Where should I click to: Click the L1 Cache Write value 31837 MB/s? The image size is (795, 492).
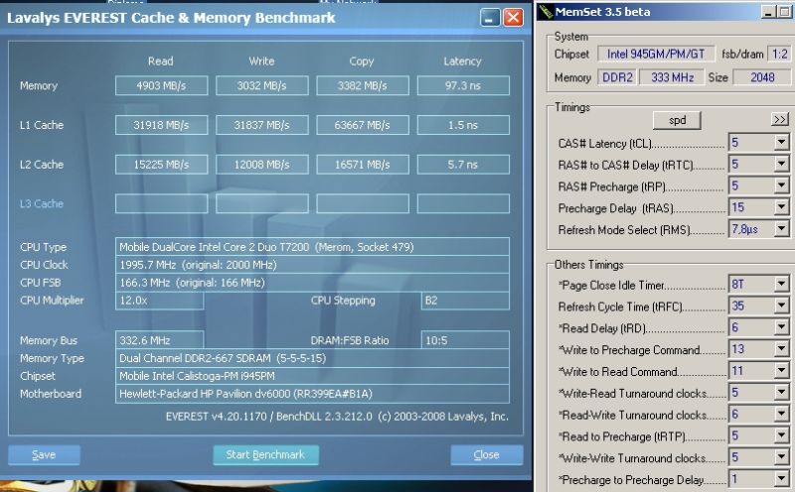[x=261, y=125]
